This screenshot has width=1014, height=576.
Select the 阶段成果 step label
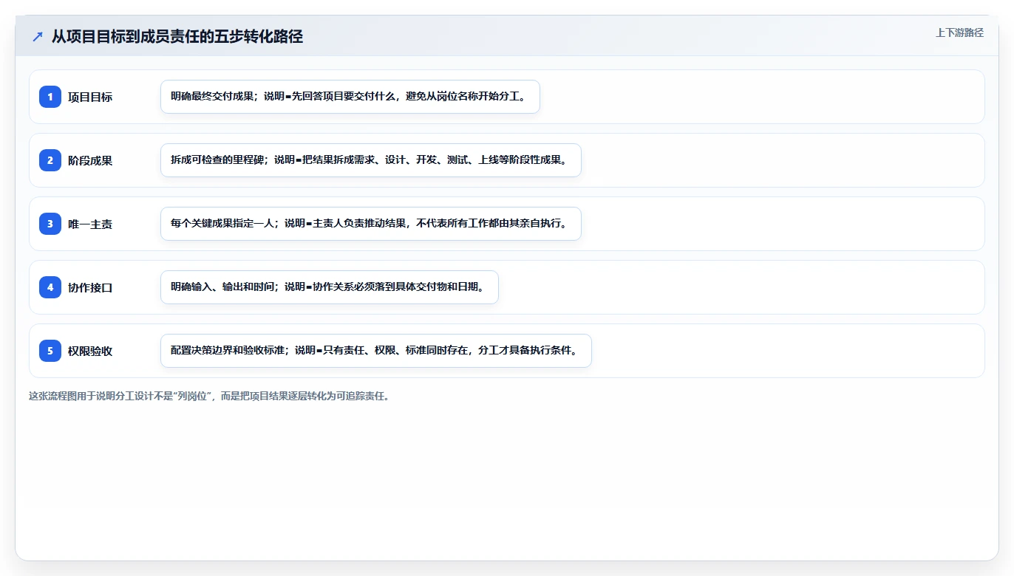click(x=90, y=160)
